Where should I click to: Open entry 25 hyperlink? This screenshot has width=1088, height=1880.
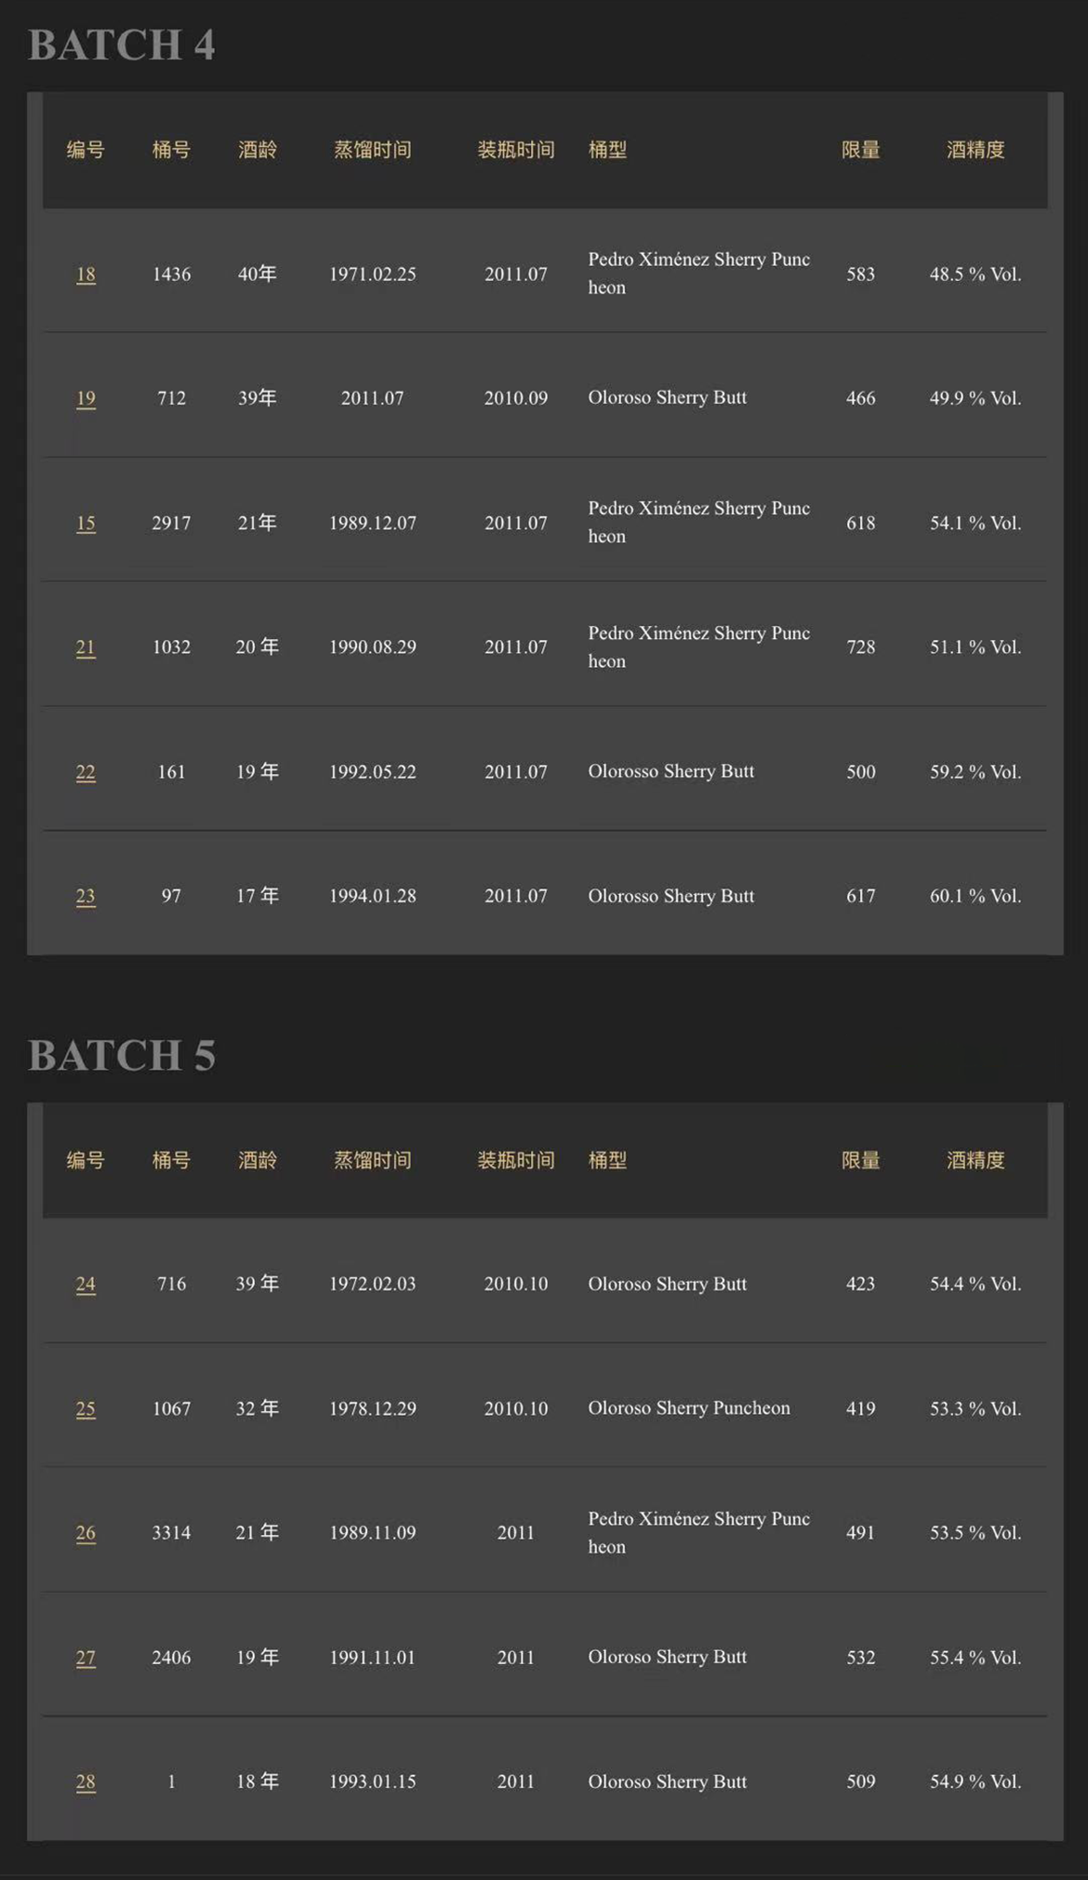[86, 1408]
